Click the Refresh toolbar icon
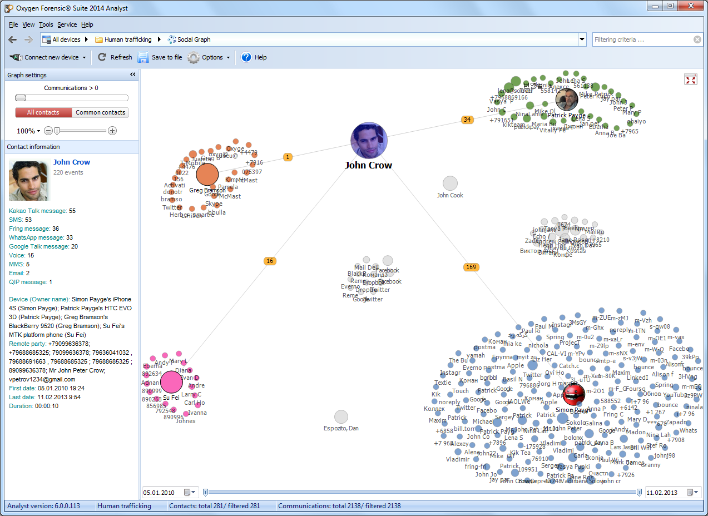708x516 pixels. click(x=102, y=57)
